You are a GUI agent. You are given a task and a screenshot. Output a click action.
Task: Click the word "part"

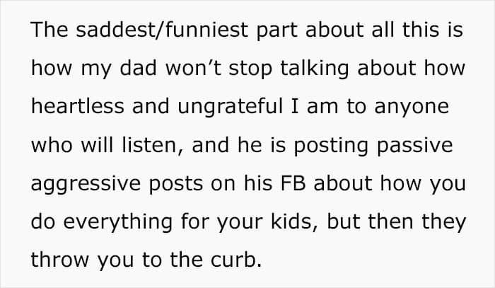(277, 30)
